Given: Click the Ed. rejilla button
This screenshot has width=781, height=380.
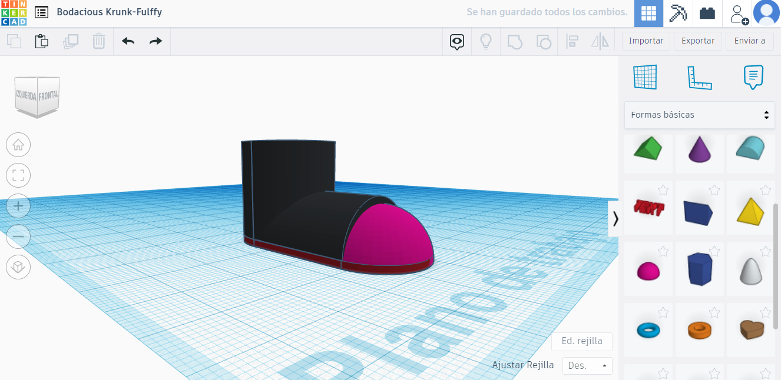Looking at the screenshot, I should (582, 342).
